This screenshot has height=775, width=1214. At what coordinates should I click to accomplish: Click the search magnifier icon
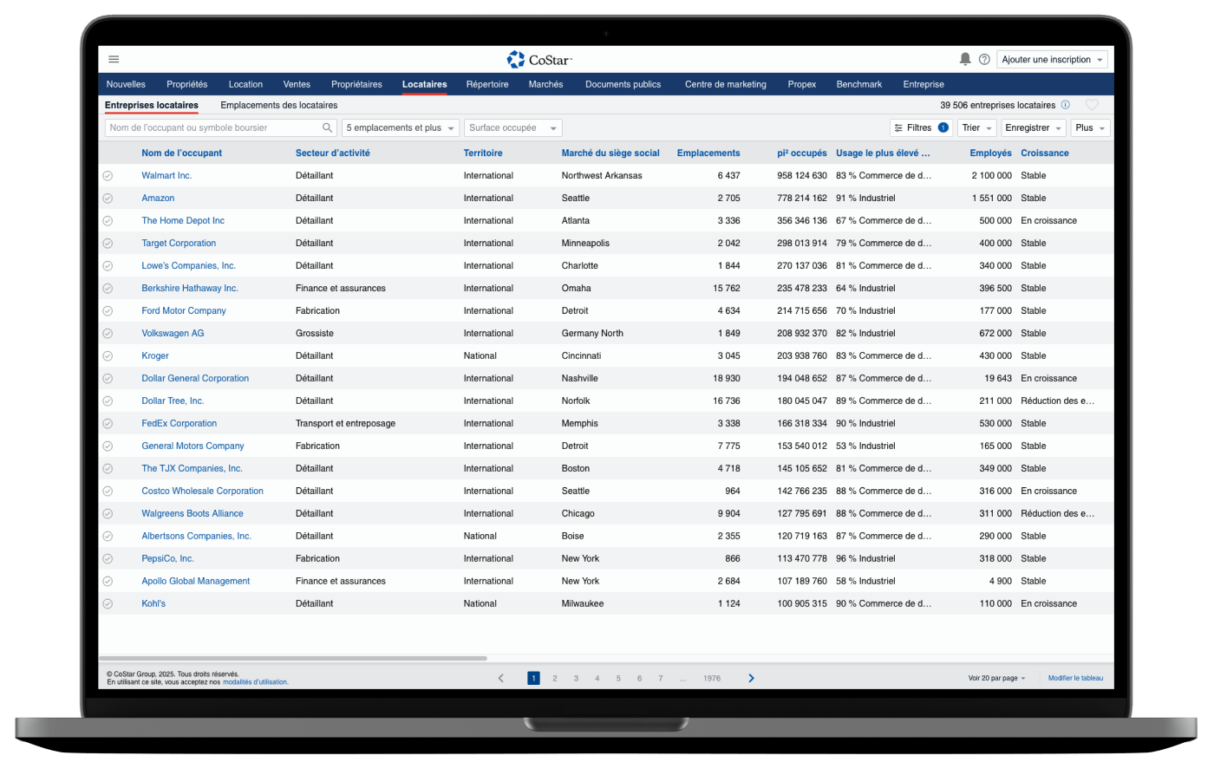[x=328, y=128]
